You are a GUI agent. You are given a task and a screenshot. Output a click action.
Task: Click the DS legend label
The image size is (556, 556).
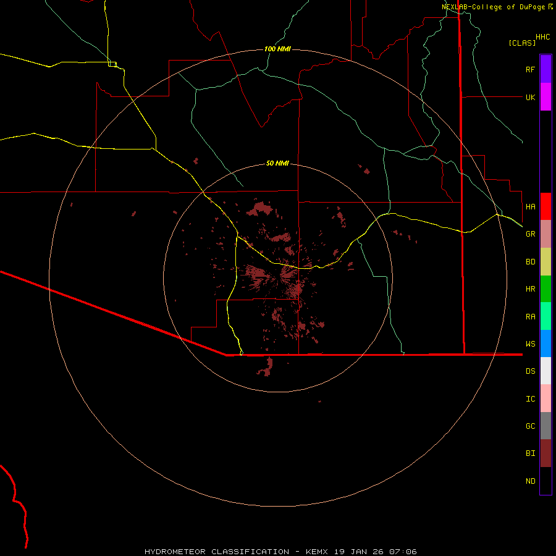pos(531,371)
